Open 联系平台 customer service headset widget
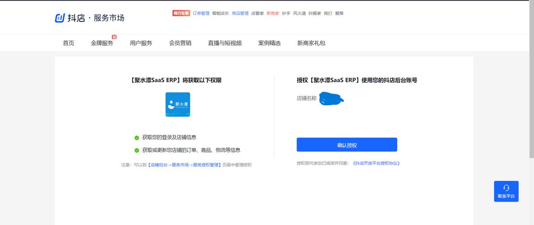 coord(506,191)
